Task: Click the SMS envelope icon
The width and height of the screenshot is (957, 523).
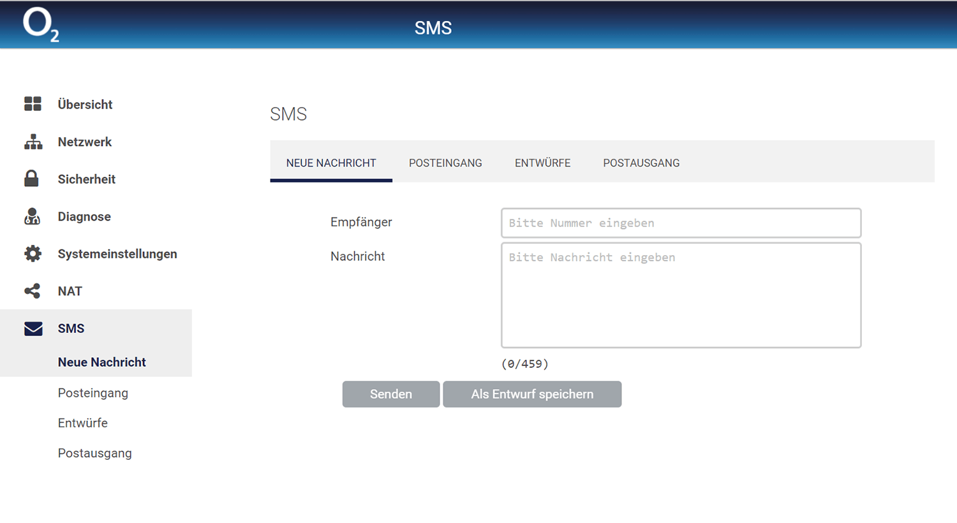Action: [33, 328]
